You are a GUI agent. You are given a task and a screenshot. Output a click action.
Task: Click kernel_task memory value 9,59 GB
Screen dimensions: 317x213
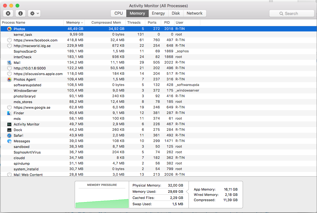coord(77,34)
